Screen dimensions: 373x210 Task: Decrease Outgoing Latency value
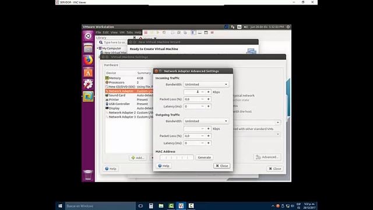coord(202,143)
